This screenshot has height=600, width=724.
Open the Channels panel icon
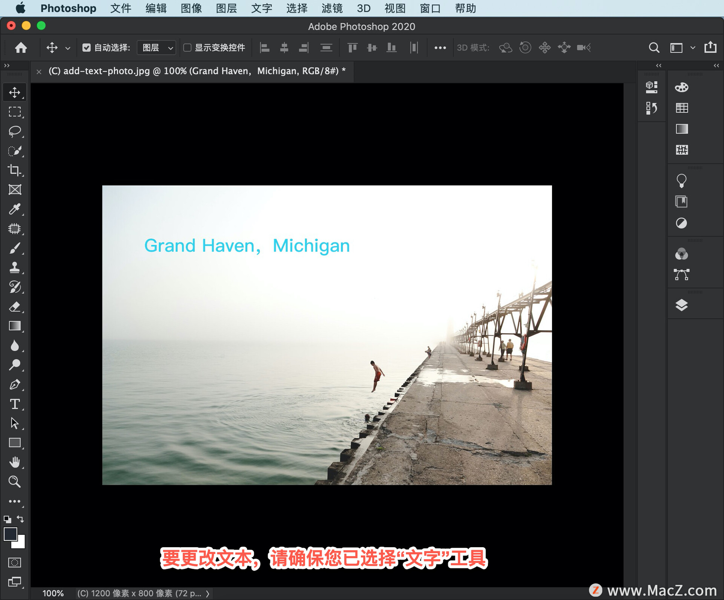point(681,254)
